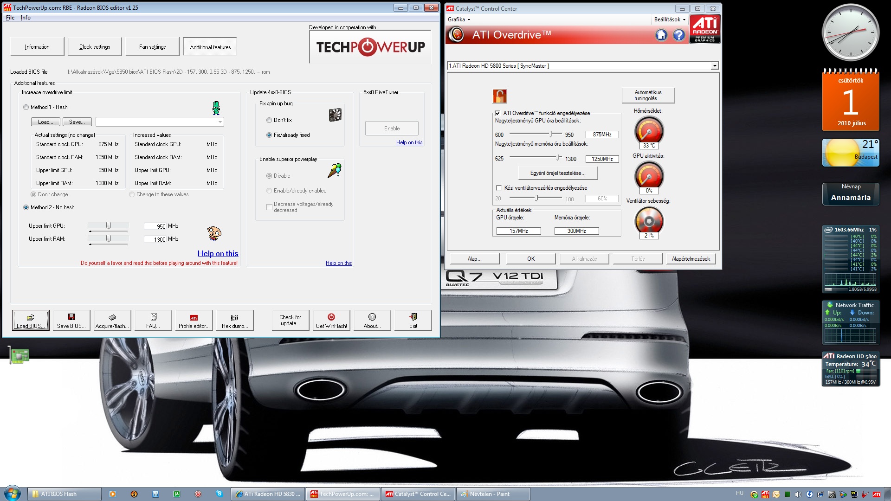Click the media player taskbar icon

point(113,494)
